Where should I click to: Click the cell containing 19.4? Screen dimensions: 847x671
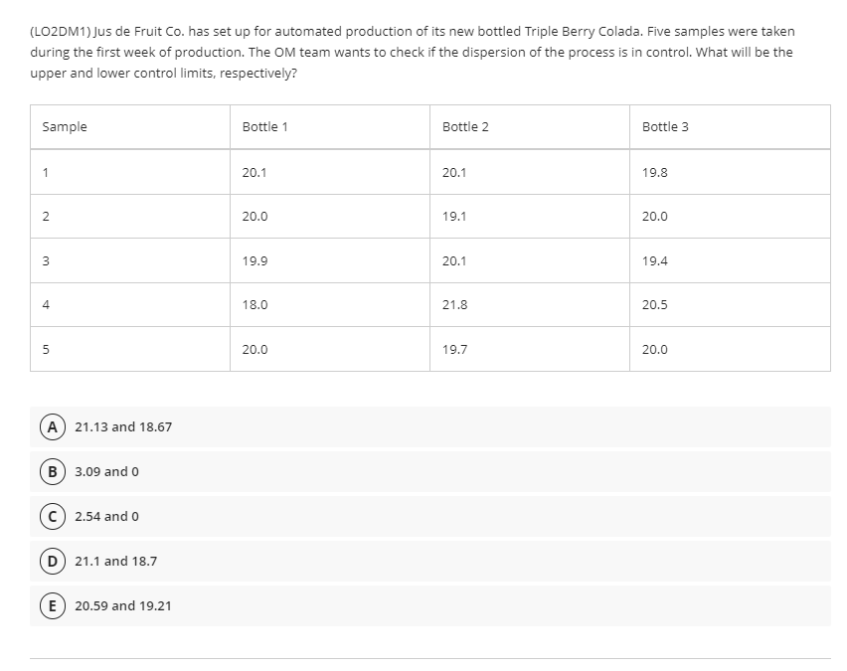[653, 260]
